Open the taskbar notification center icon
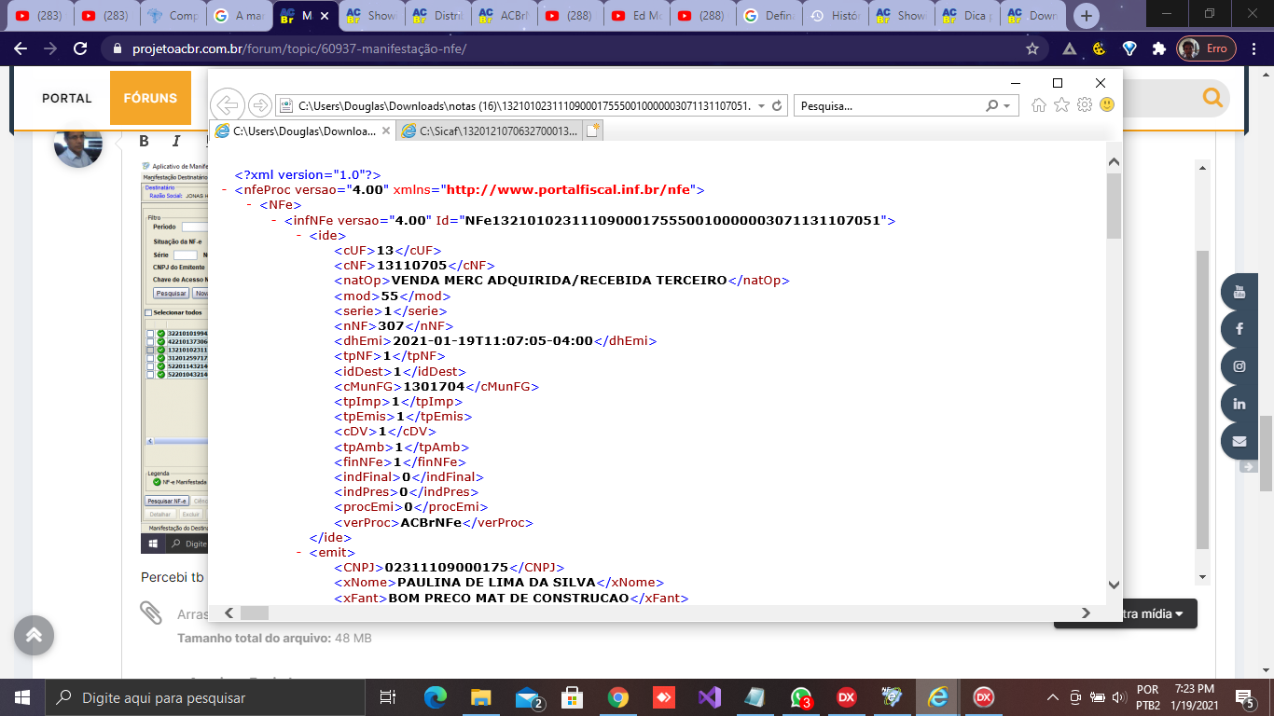This screenshot has width=1274, height=716. tap(1244, 697)
